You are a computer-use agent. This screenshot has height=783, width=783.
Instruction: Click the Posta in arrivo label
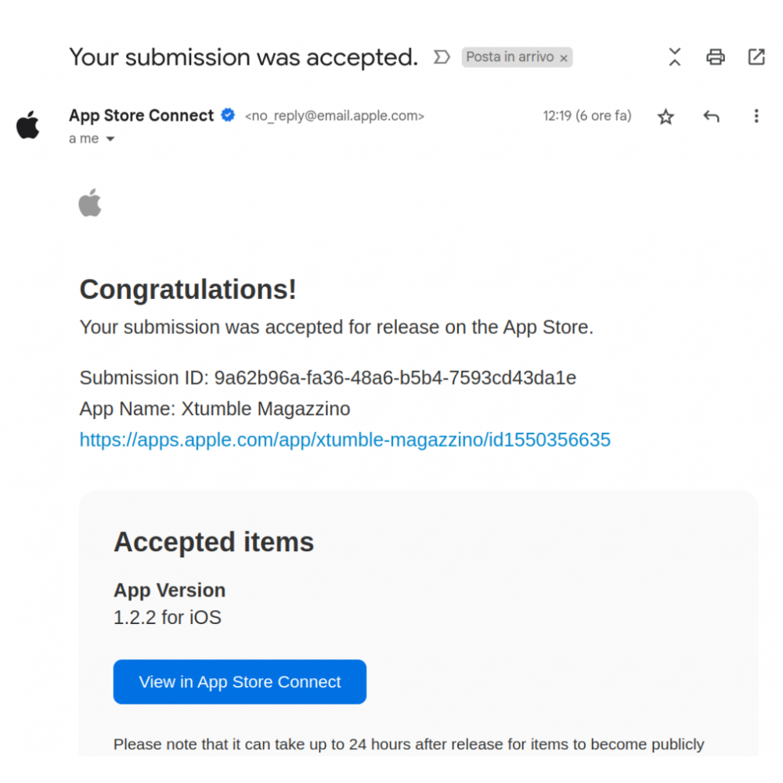coord(510,57)
